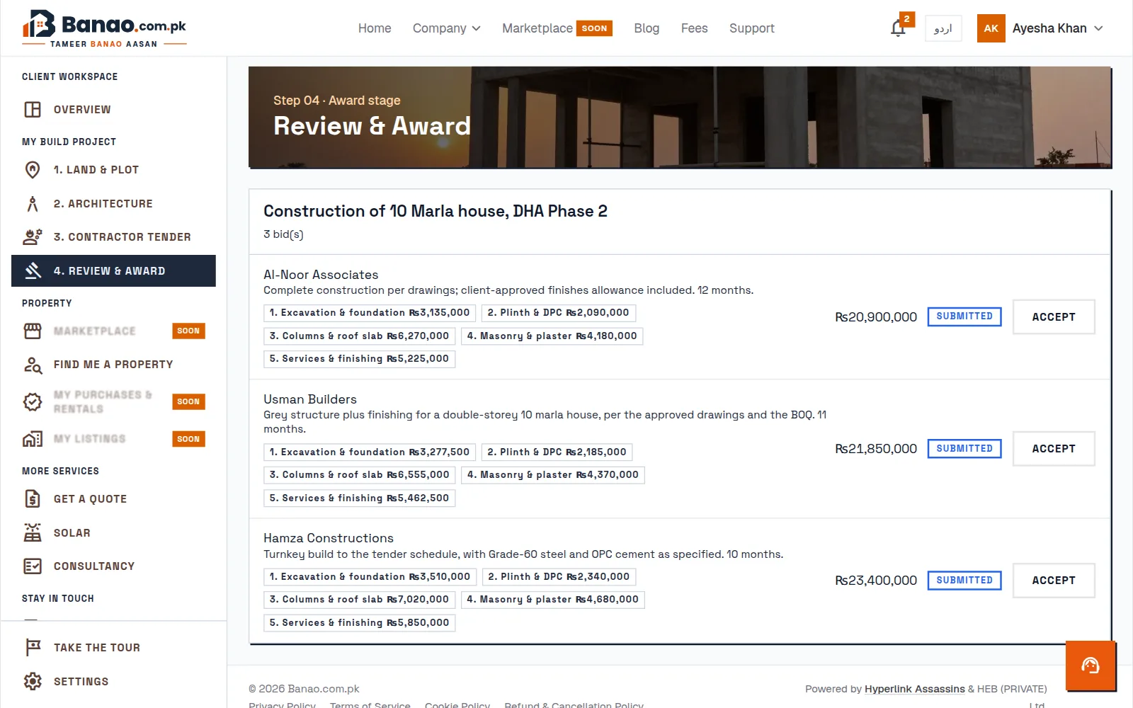Click the My Purchases & Rentals badge icon
The height and width of the screenshot is (708, 1133).
click(33, 402)
